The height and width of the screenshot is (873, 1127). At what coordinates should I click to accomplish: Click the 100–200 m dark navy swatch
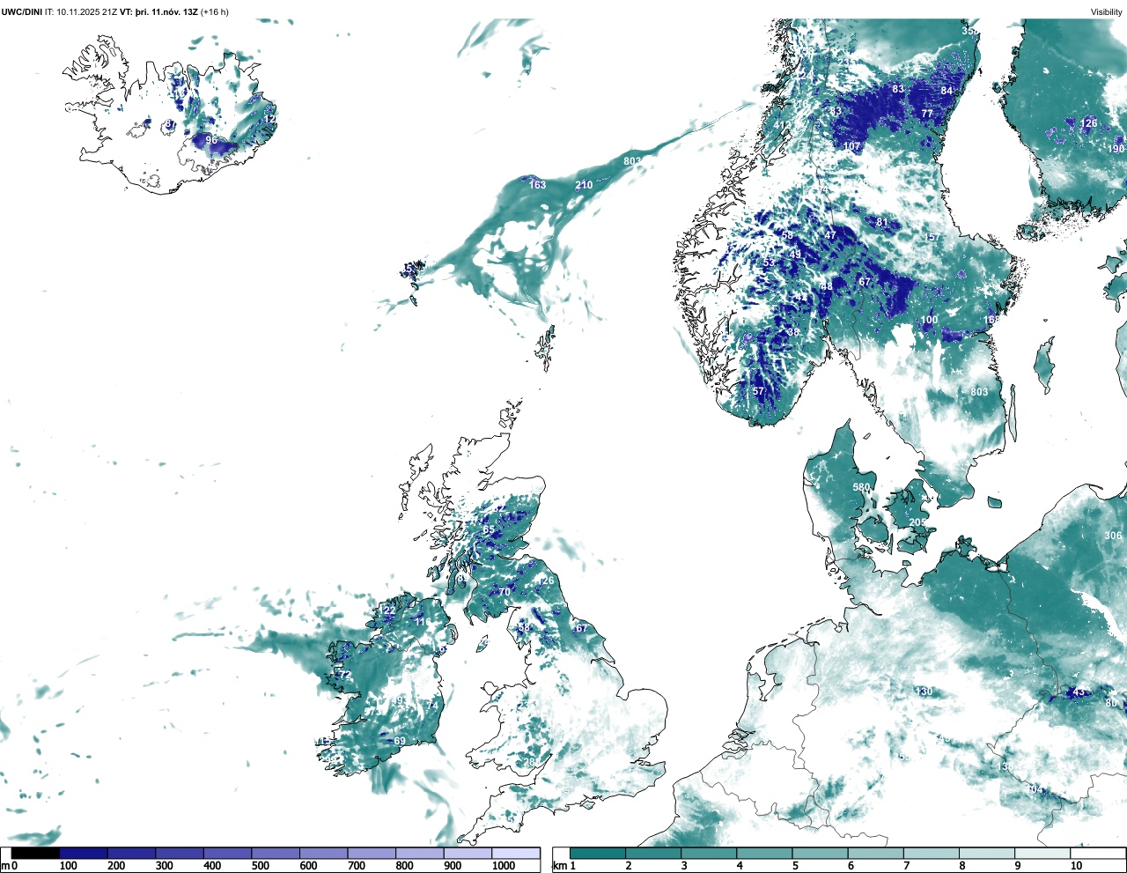tap(84, 853)
